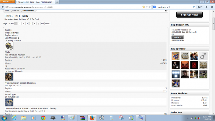Click the bookmark star icon
This screenshot has height=121, width=215.
(x=143, y=7)
